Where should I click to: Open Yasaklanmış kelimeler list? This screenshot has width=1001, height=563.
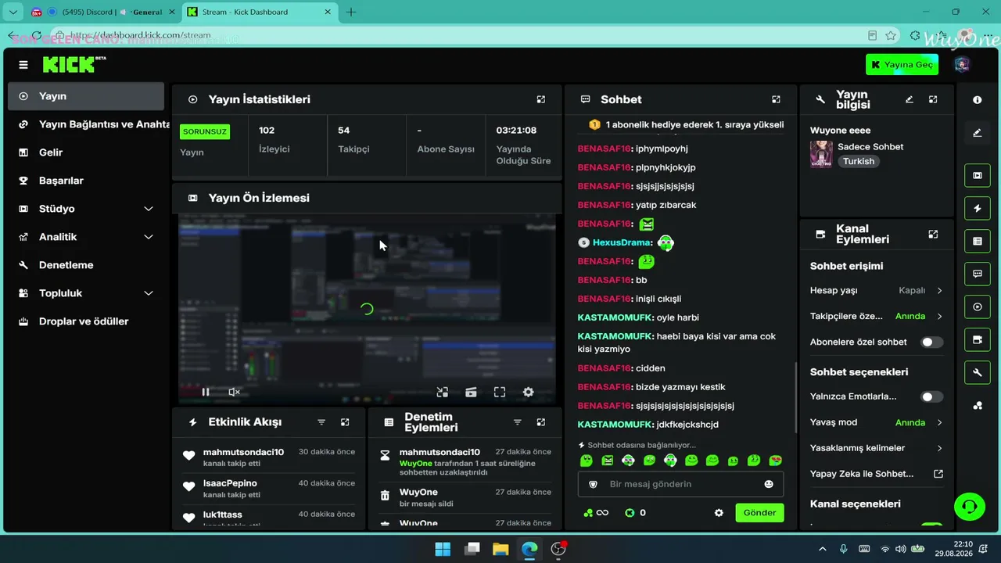(x=877, y=448)
